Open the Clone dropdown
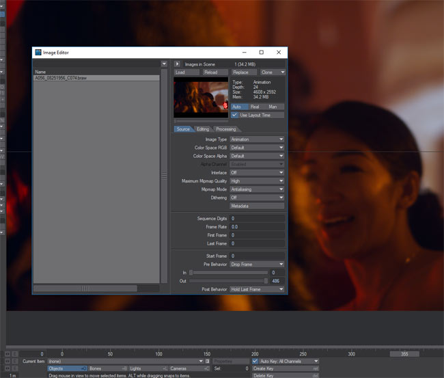The height and width of the screenshot is (378, 444). pyautogui.click(x=273, y=72)
